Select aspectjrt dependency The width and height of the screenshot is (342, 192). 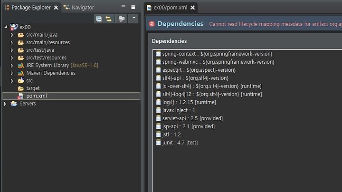(x=199, y=70)
